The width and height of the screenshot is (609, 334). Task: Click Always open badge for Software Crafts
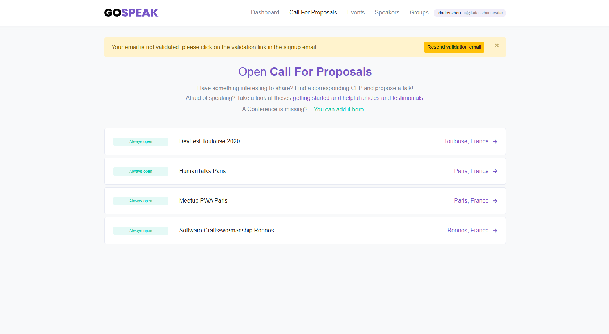(141, 231)
